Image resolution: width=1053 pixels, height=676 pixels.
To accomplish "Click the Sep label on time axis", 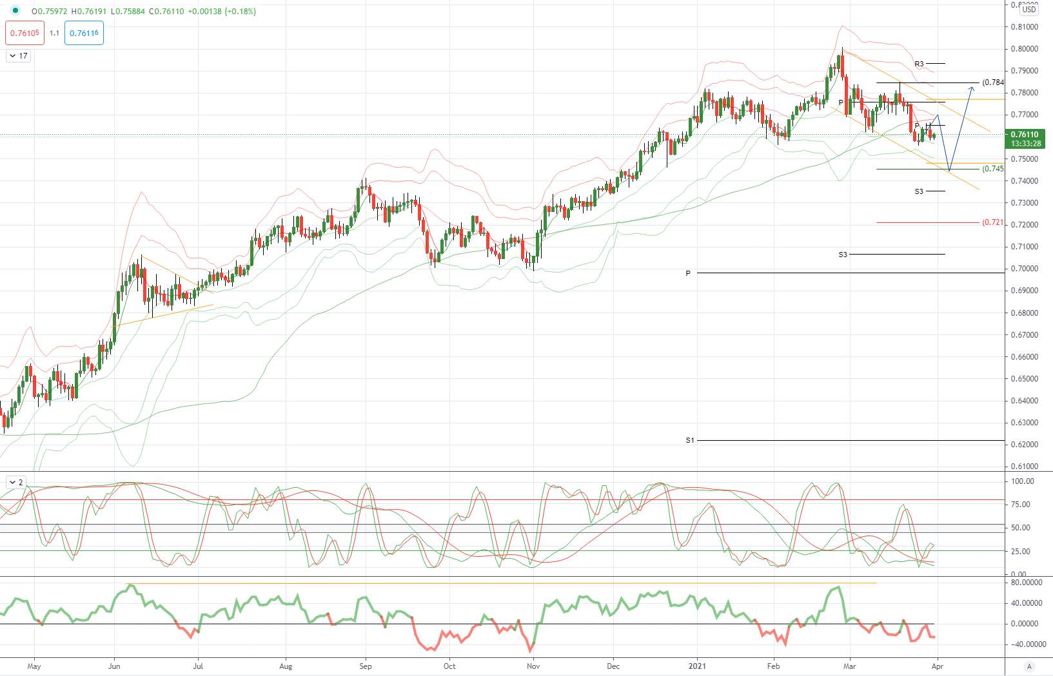I will coord(366,666).
